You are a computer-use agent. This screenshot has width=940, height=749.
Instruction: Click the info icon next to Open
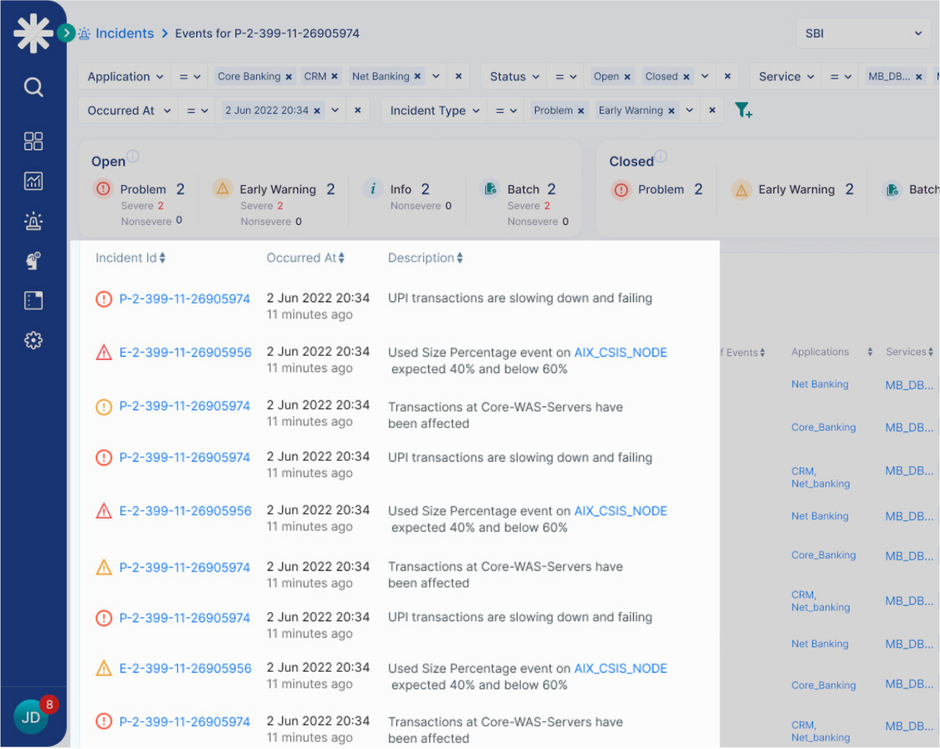click(x=133, y=156)
